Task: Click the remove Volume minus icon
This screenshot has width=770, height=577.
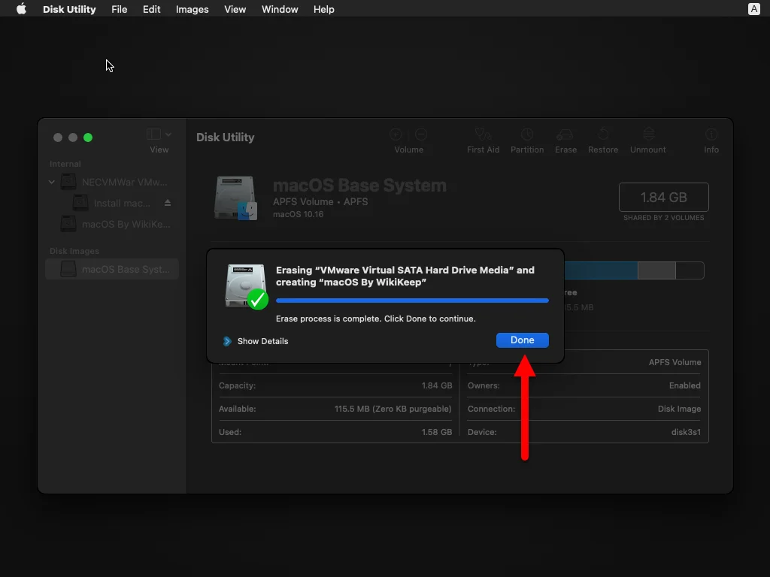Action: (x=421, y=134)
